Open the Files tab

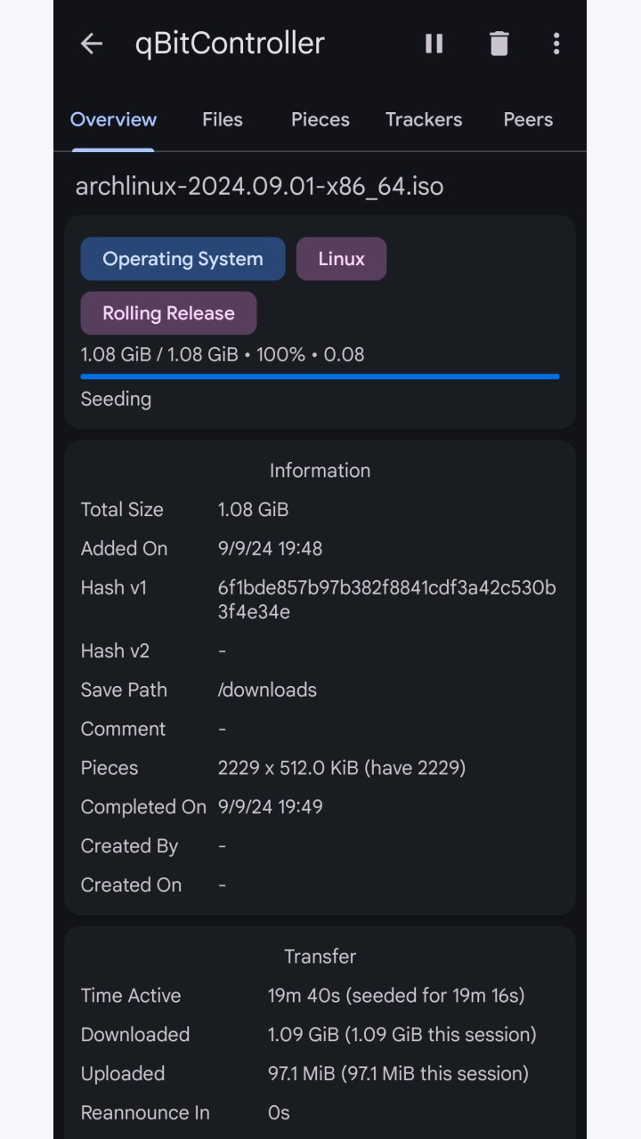[223, 119]
